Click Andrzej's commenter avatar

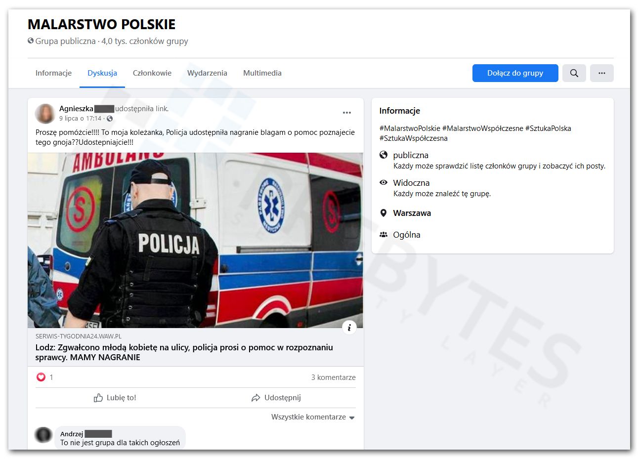44,435
